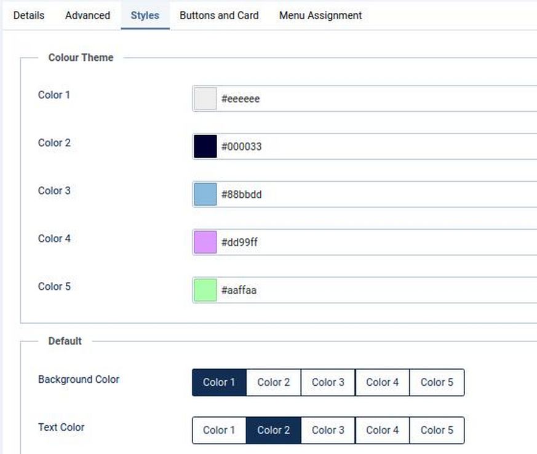Click the Color 5 green swatch
This screenshot has width=537, height=454.
coord(205,291)
